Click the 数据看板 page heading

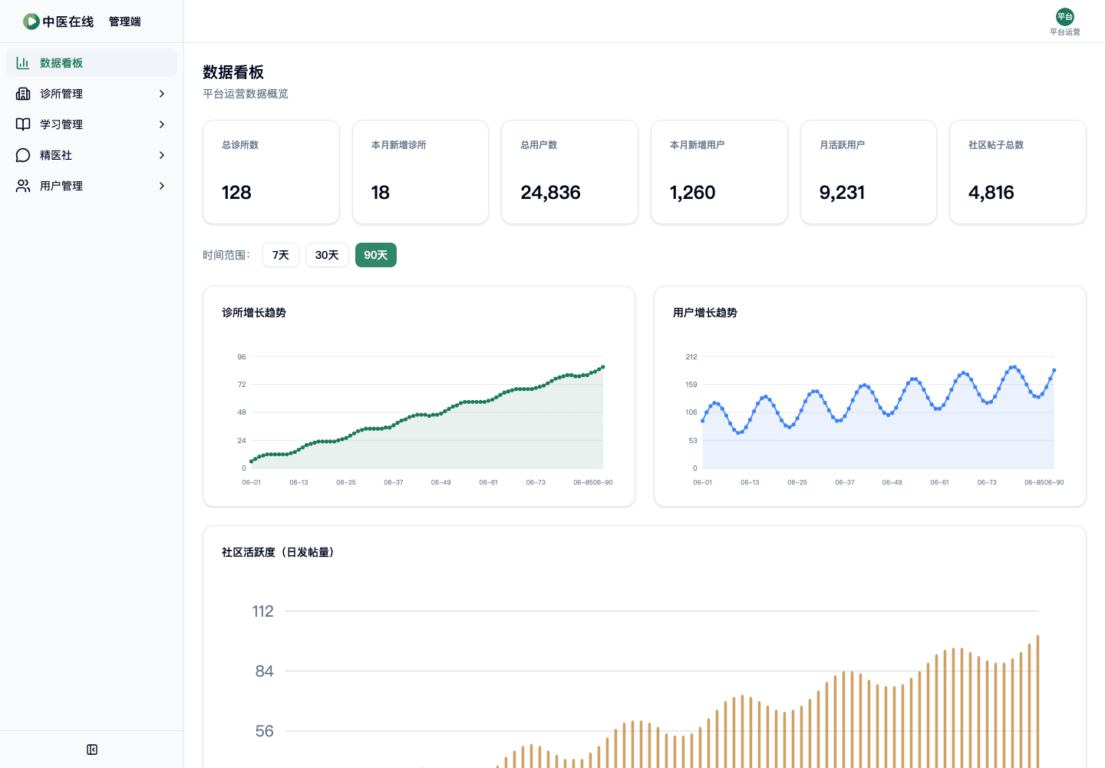[x=233, y=72]
